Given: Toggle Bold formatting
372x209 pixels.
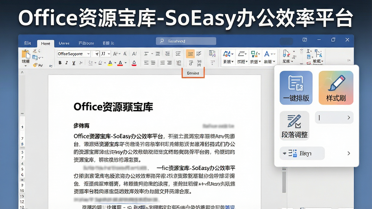Looking at the screenshot, I should pos(60,63).
